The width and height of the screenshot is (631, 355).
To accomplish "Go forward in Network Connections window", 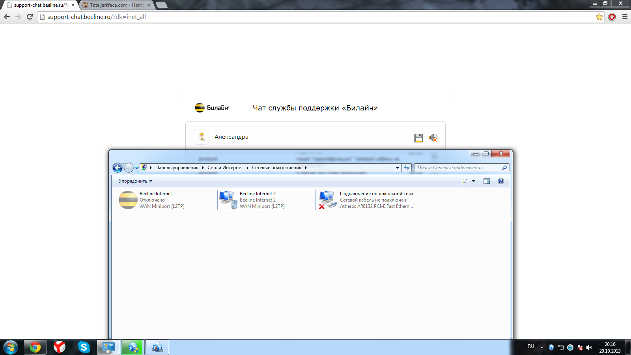I will point(129,168).
